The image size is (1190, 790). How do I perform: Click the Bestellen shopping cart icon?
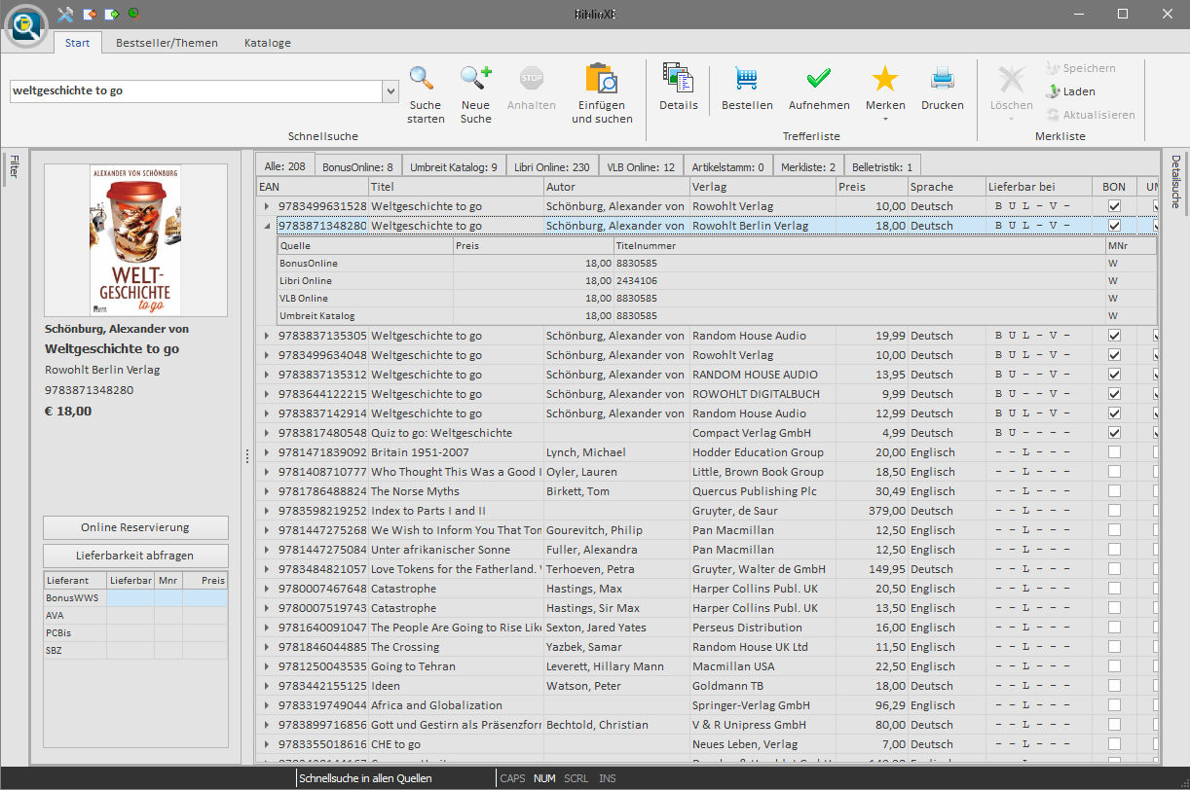pyautogui.click(x=747, y=80)
